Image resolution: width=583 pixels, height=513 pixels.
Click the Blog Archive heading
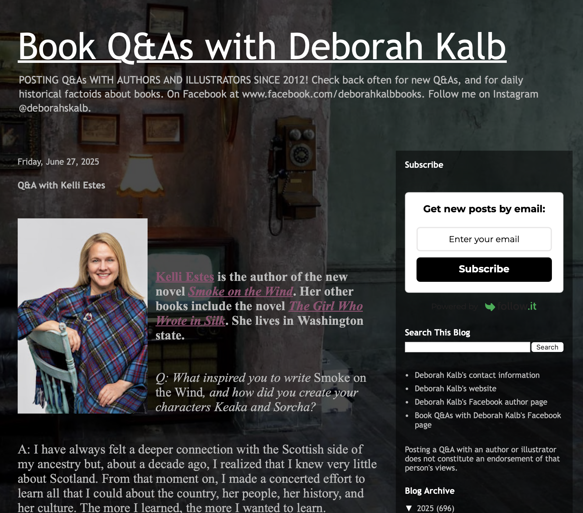tap(430, 491)
